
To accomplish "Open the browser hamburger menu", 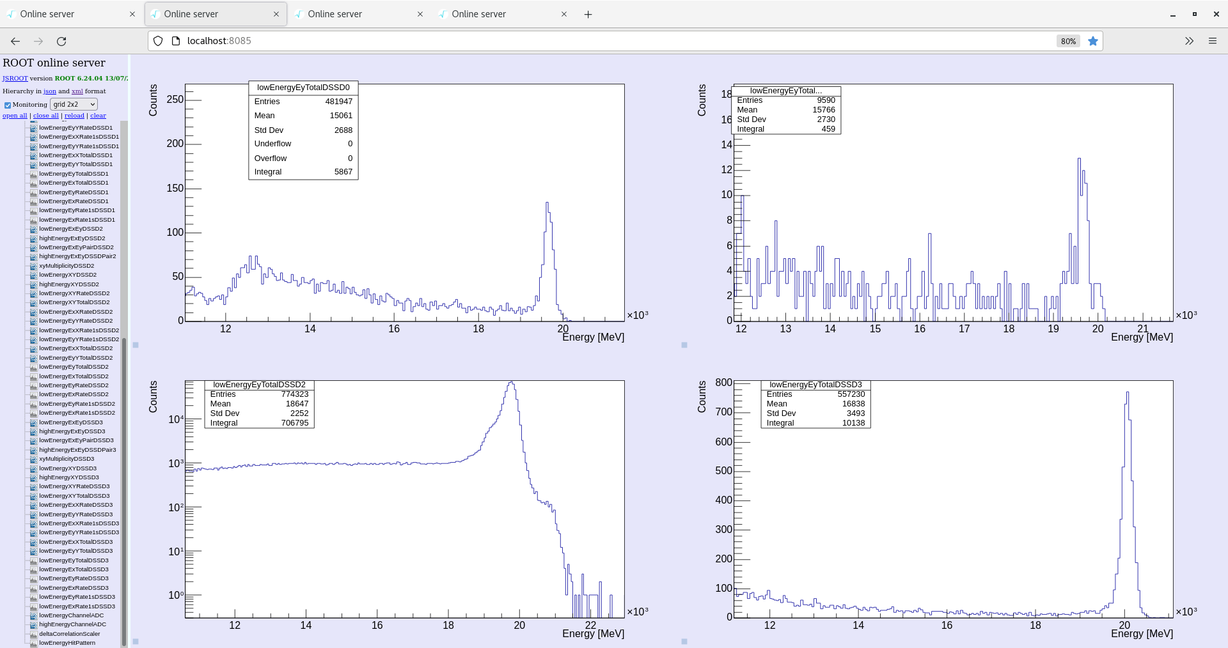I will 1212,41.
